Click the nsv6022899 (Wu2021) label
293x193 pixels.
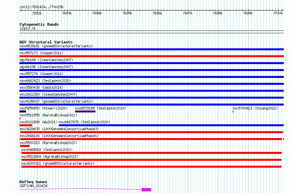pyautogui.click(x=39, y=122)
